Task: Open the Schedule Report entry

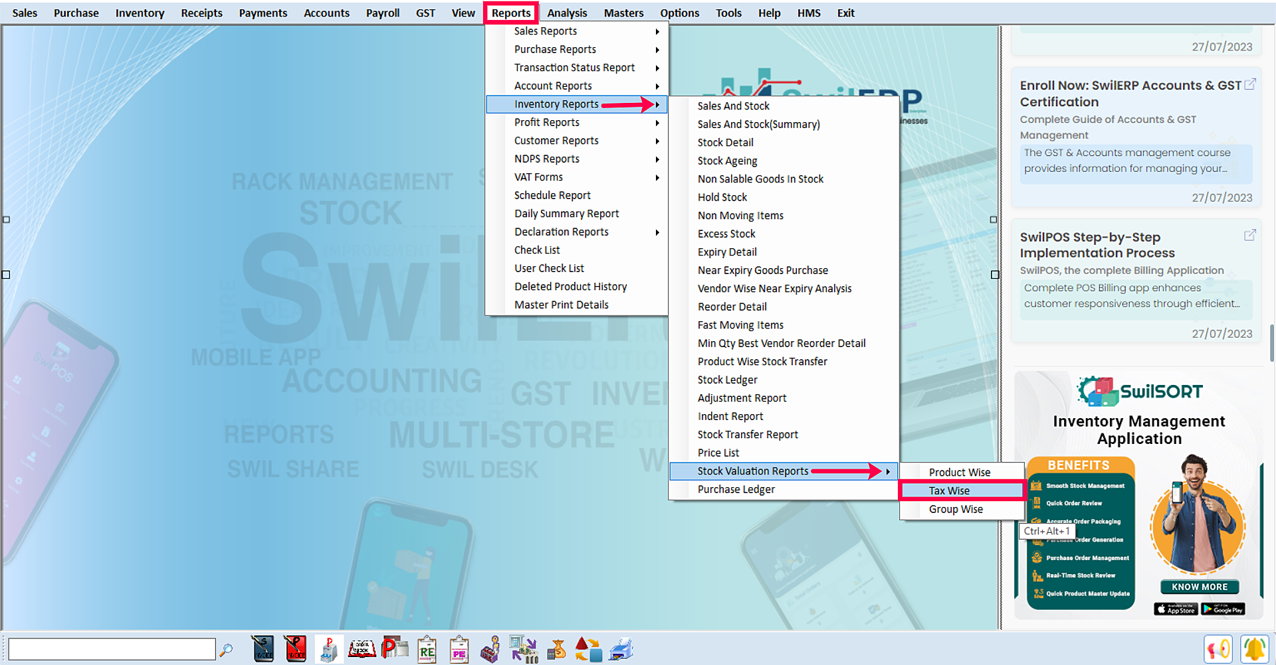Action: click(576, 195)
